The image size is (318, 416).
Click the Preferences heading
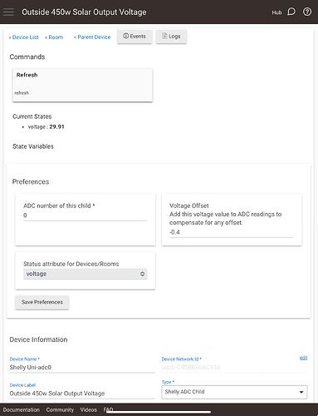pyautogui.click(x=31, y=181)
